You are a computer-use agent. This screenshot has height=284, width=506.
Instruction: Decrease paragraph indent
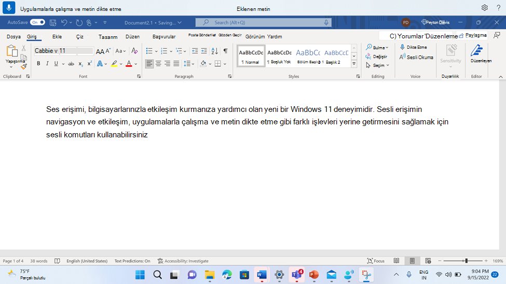coord(195,51)
